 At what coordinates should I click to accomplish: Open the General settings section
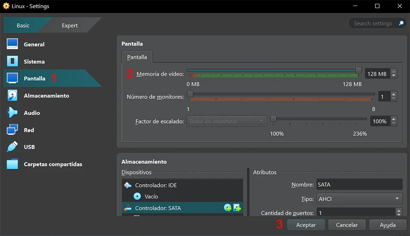point(34,44)
